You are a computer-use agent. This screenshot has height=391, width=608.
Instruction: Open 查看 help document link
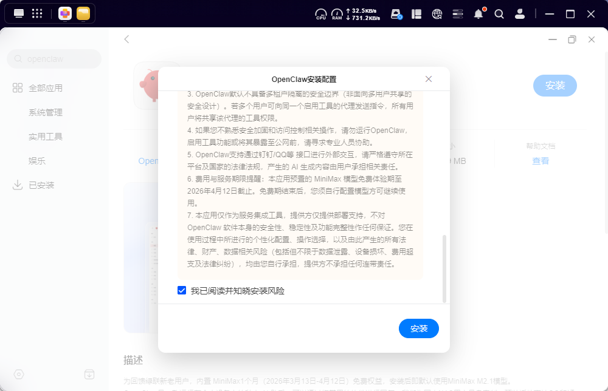click(x=541, y=161)
